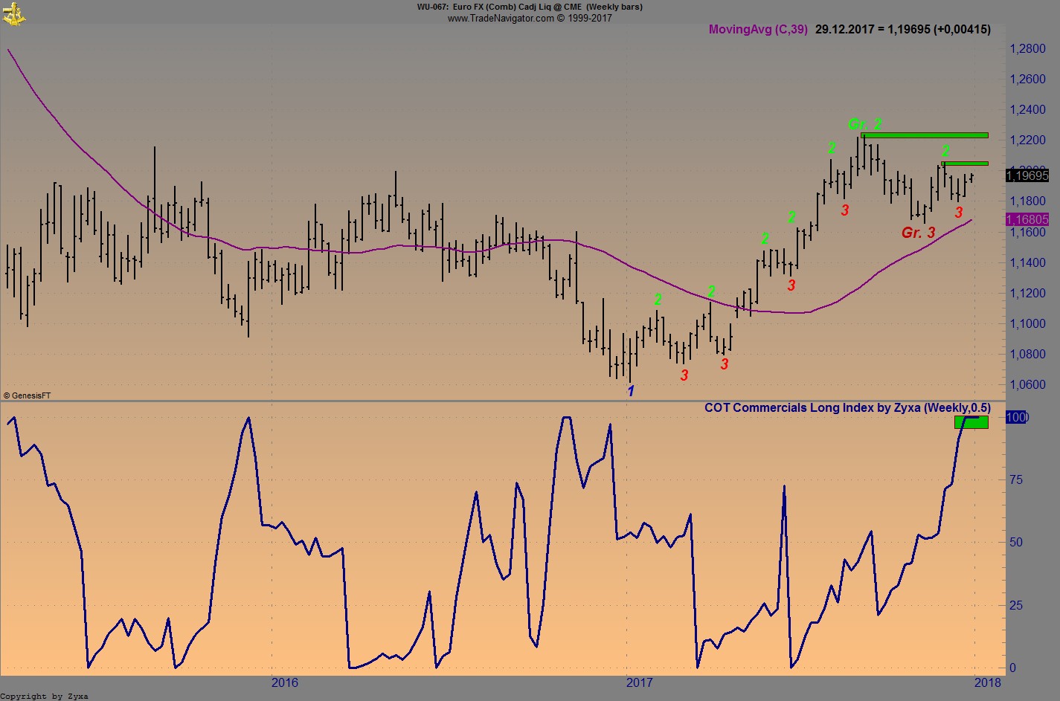Select the 29.12.2017 date readout
This screenshot has height=701, width=1060.
[844, 30]
